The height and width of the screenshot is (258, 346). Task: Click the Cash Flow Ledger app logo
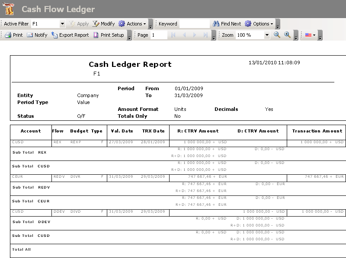[9, 9]
